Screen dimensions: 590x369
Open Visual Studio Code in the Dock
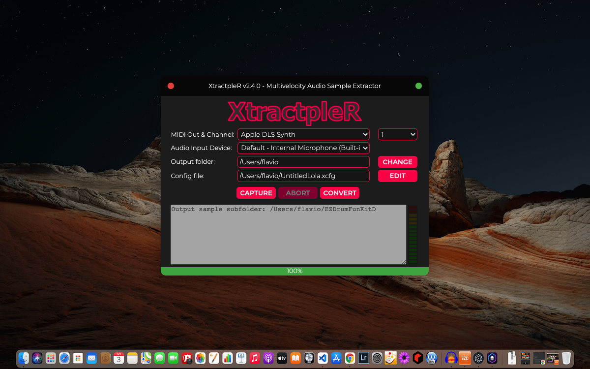pyautogui.click(x=323, y=358)
